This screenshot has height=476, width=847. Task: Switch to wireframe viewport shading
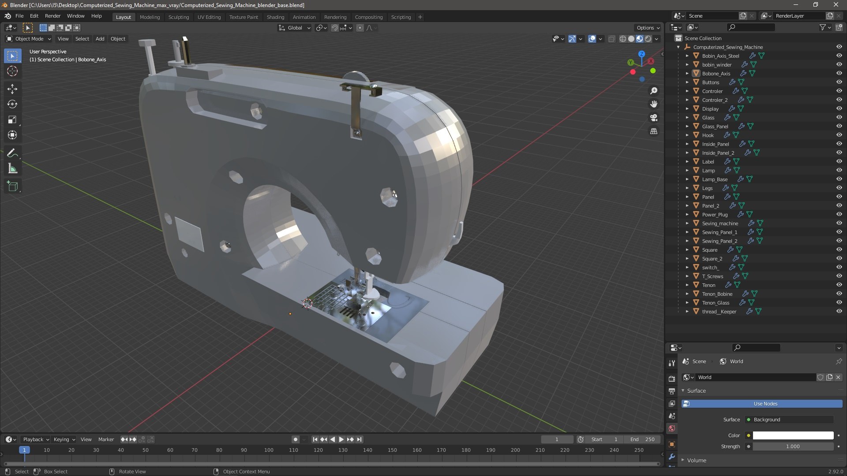pyautogui.click(x=623, y=39)
